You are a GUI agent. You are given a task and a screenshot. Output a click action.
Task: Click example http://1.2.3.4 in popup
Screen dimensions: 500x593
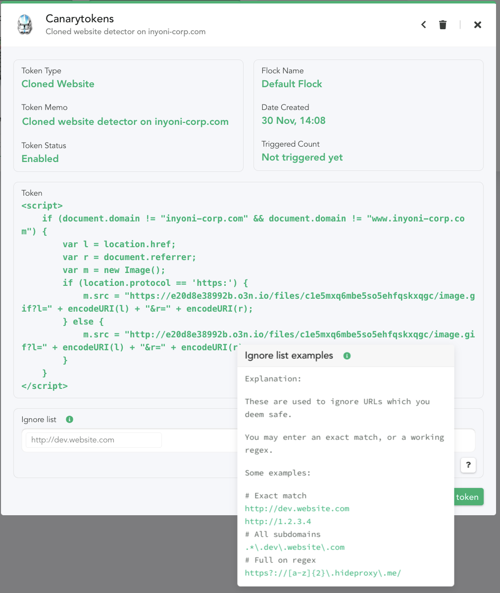tap(278, 522)
